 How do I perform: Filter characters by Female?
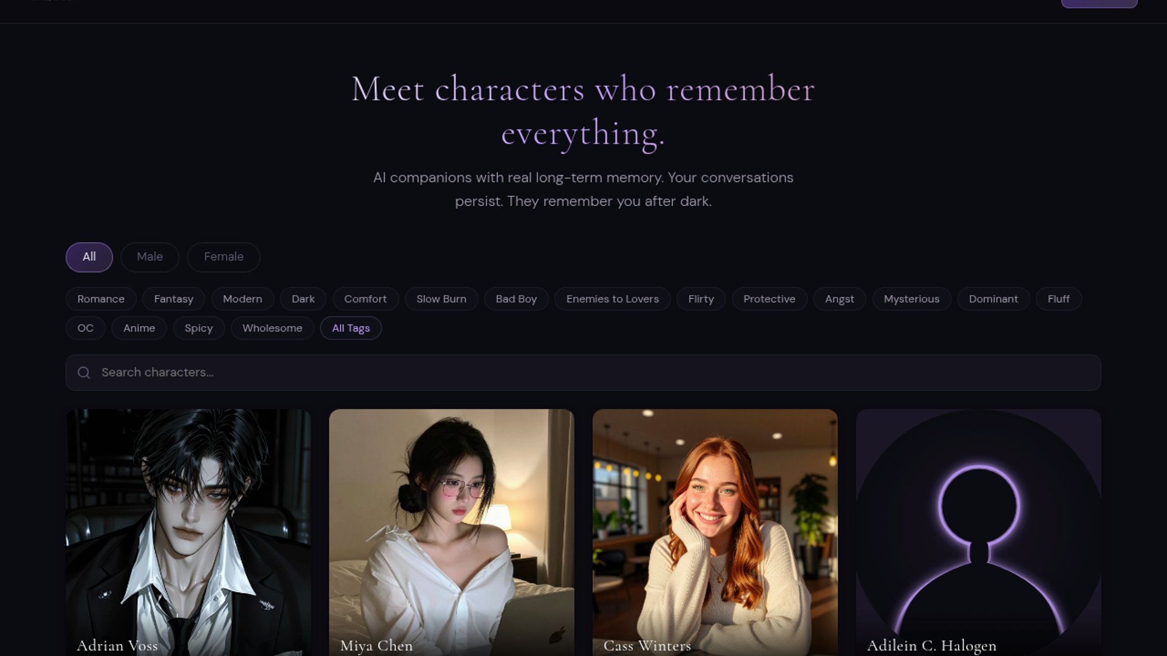(x=224, y=257)
